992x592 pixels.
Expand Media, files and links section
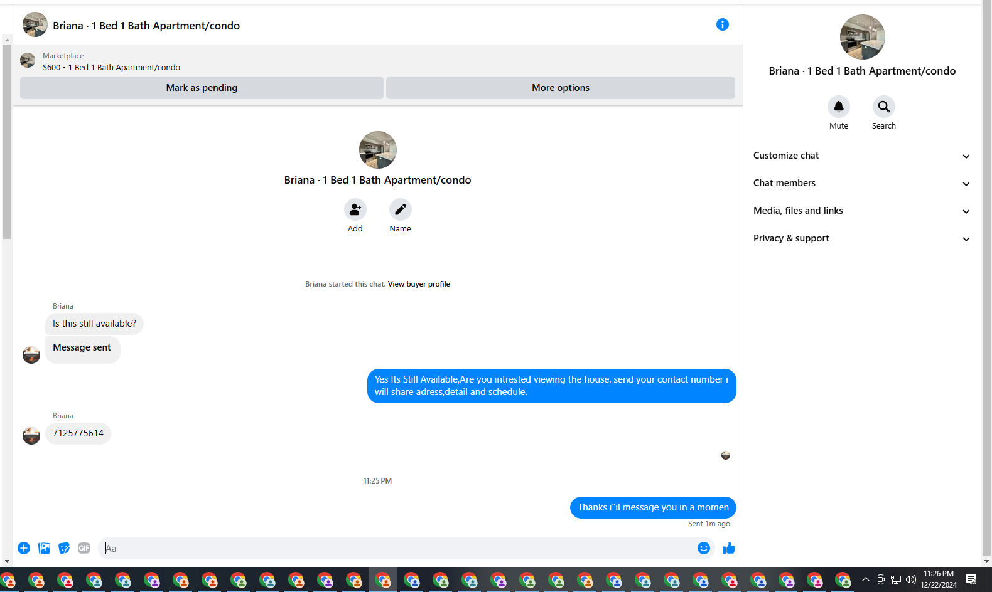[862, 211]
